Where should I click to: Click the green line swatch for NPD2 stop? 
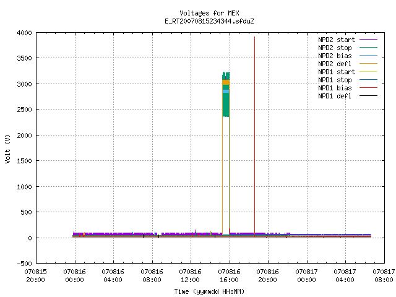click(369, 47)
